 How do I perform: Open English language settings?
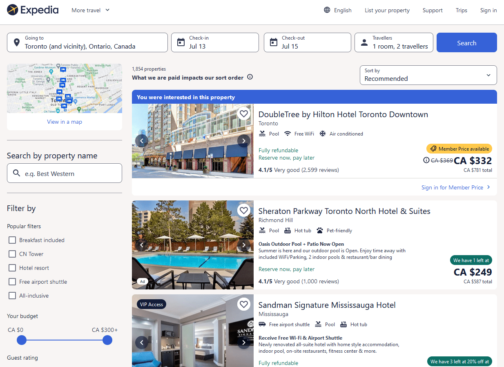(x=338, y=10)
